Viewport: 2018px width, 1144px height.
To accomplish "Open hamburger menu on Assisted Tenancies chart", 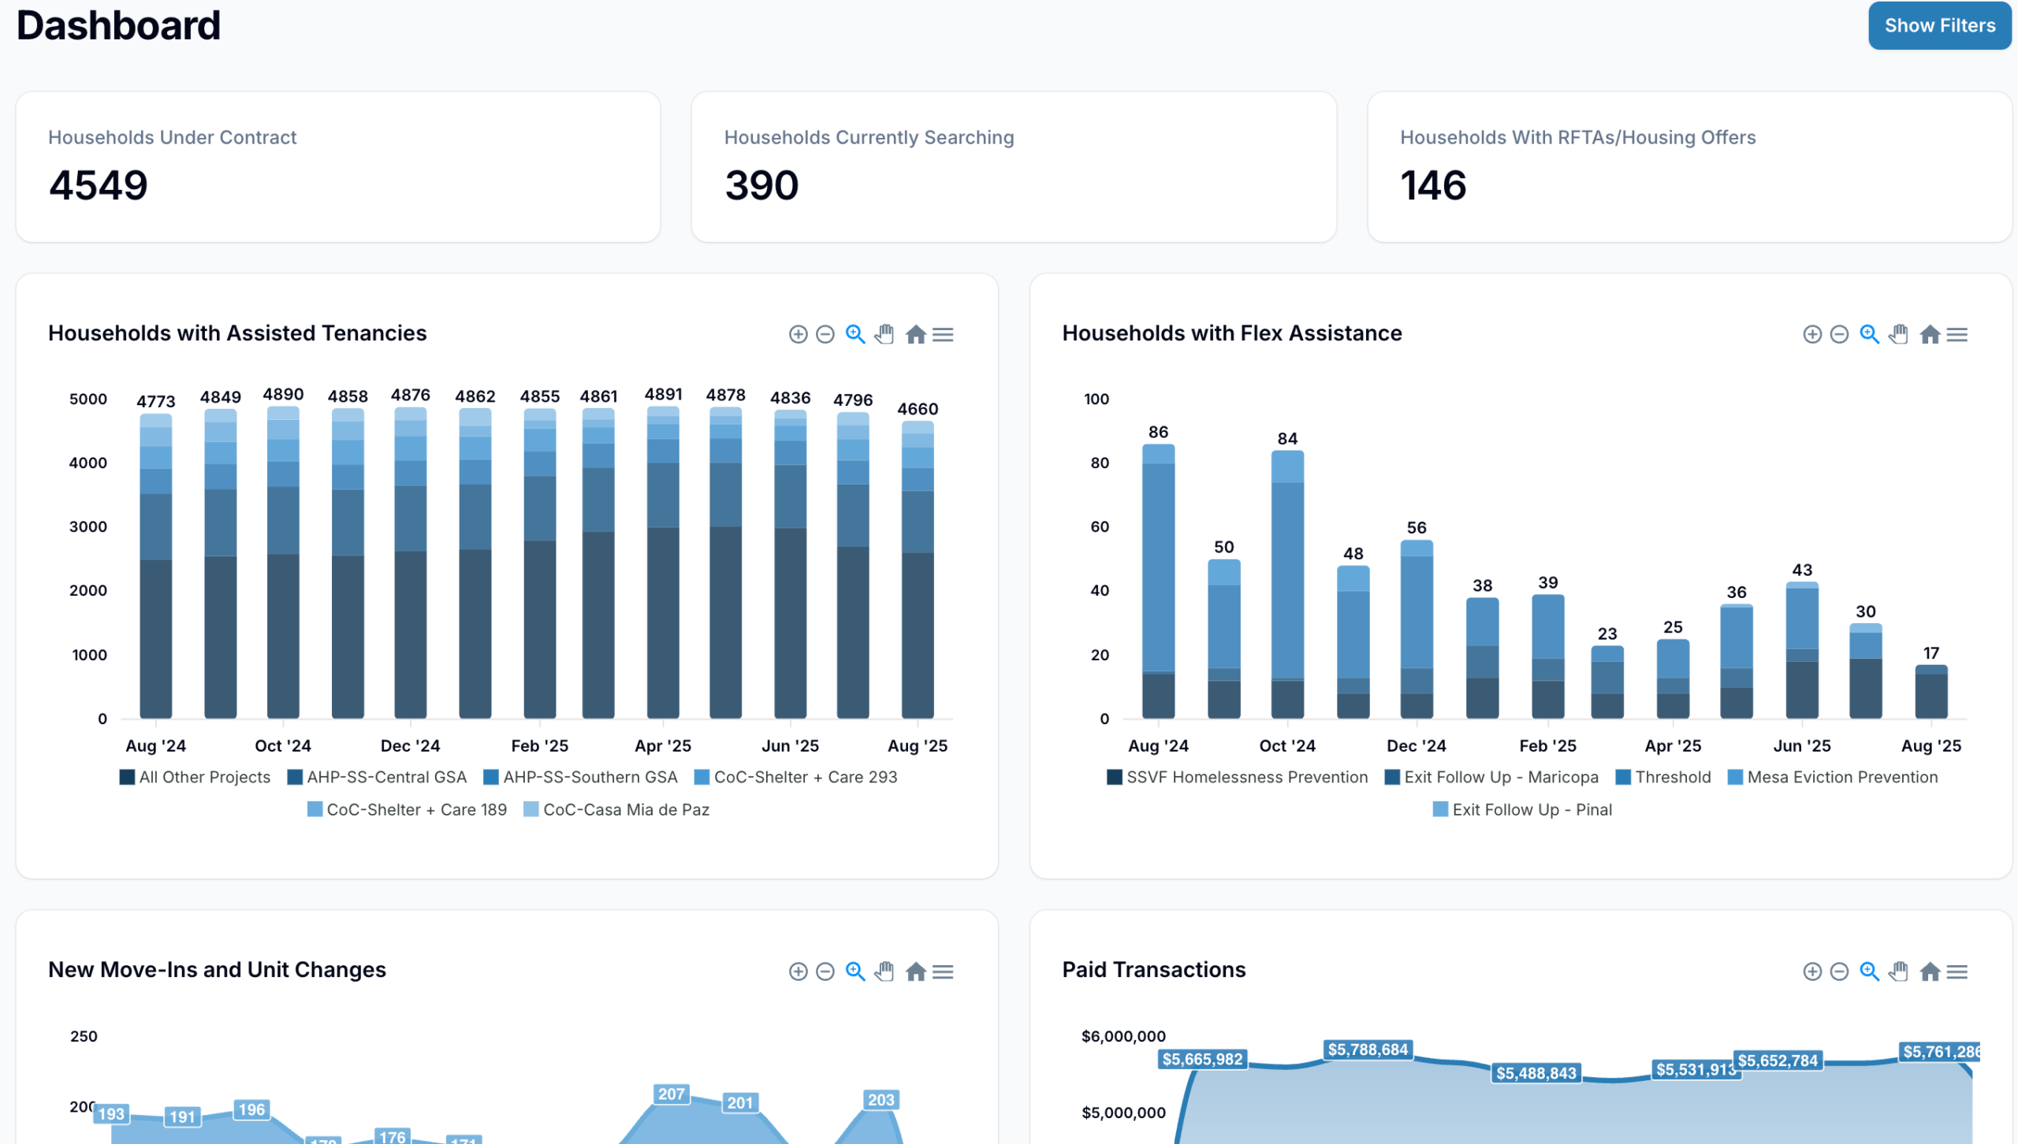I will point(943,335).
